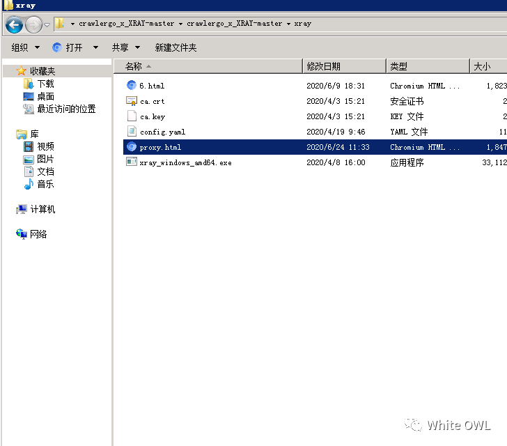Open the 组织 menu
The height and width of the screenshot is (446, 507).
26,47
